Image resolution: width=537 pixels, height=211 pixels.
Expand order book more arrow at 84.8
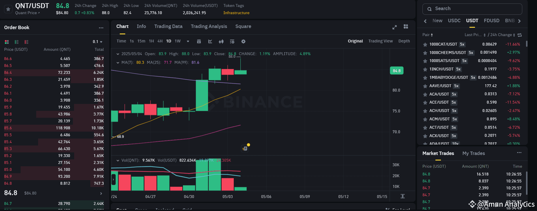point(101,193)
